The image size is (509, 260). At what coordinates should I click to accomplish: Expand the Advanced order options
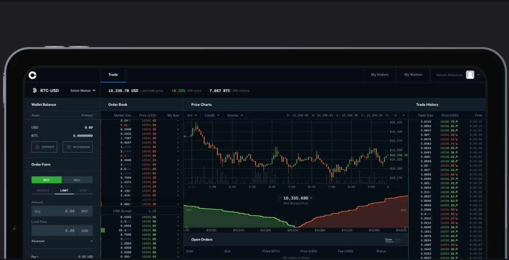tap(62, 241)
